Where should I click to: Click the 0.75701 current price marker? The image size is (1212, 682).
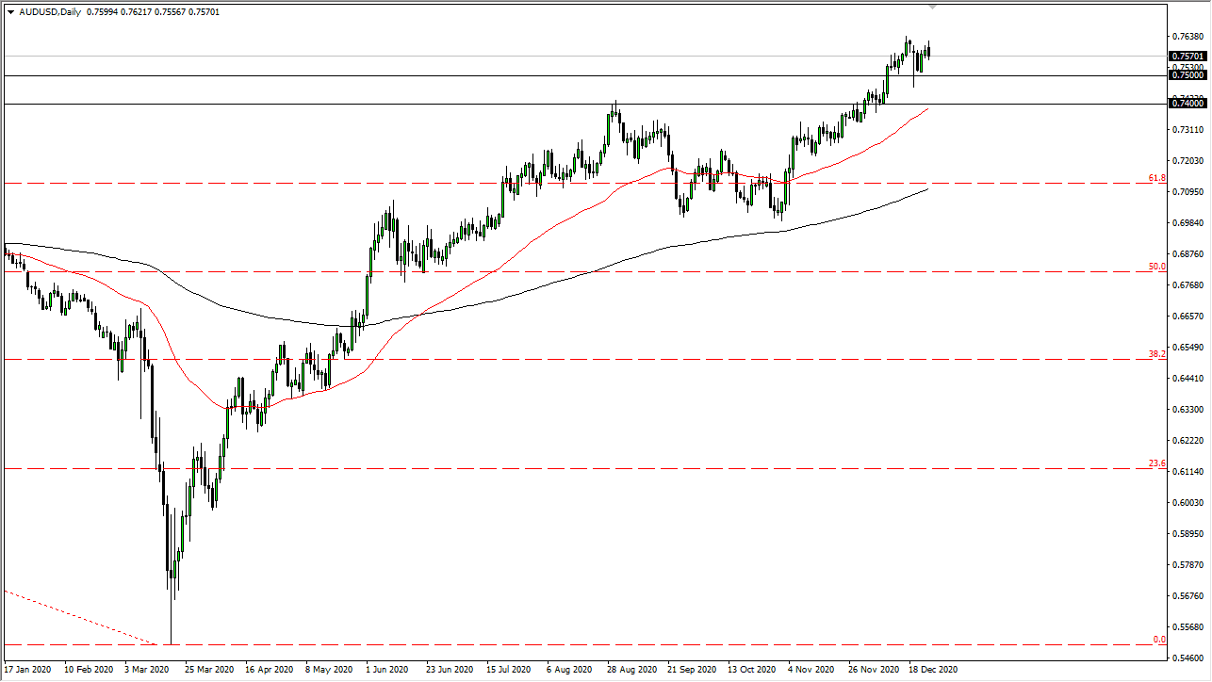1186,57
